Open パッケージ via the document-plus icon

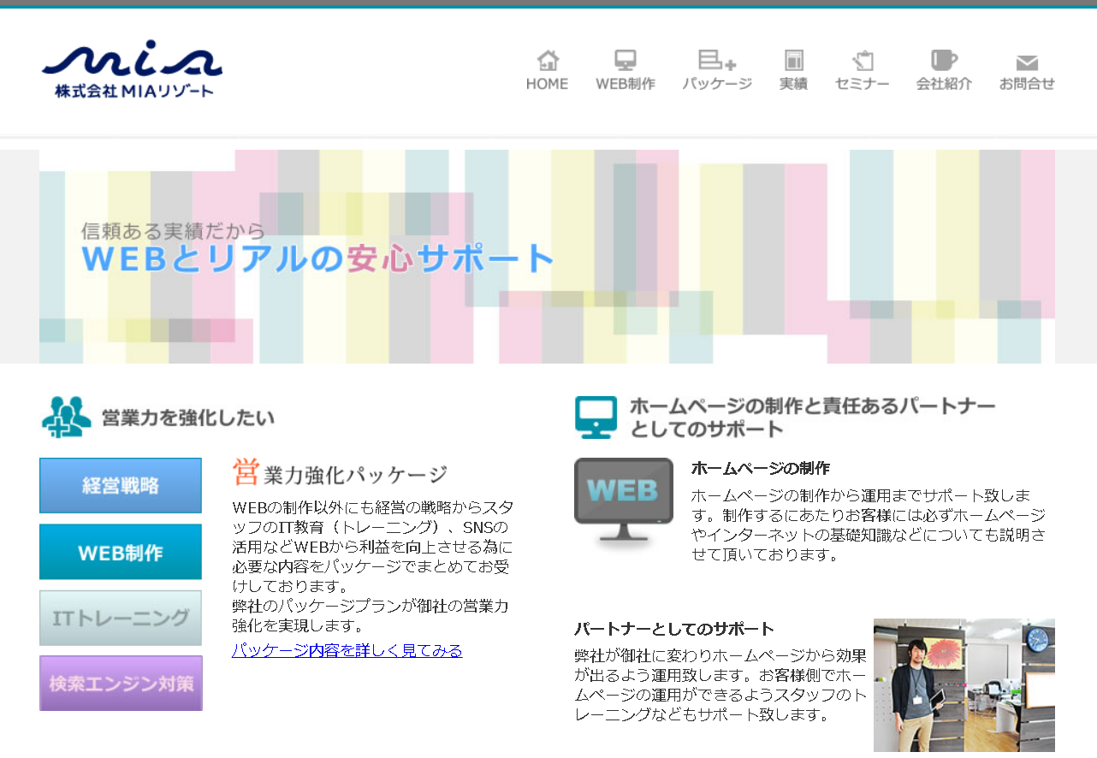click(x=717, y=60)
